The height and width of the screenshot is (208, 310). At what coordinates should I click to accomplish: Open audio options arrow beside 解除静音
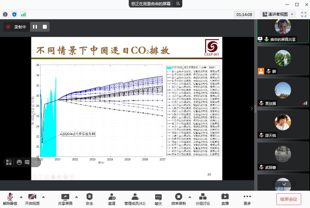click(x=21, y=197)
